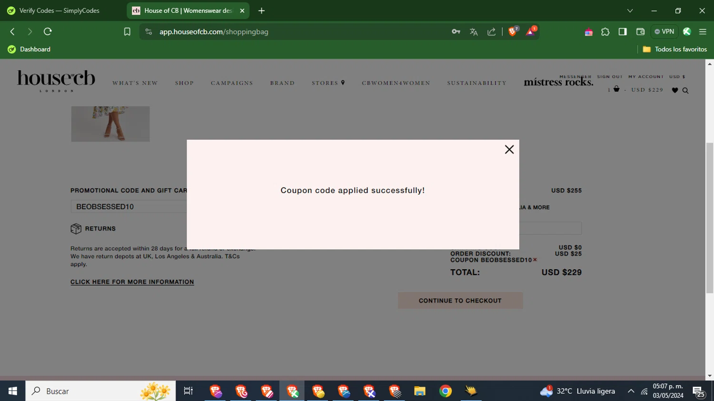
Task: Open the STORES menu item
Action: tap(328, 83)
